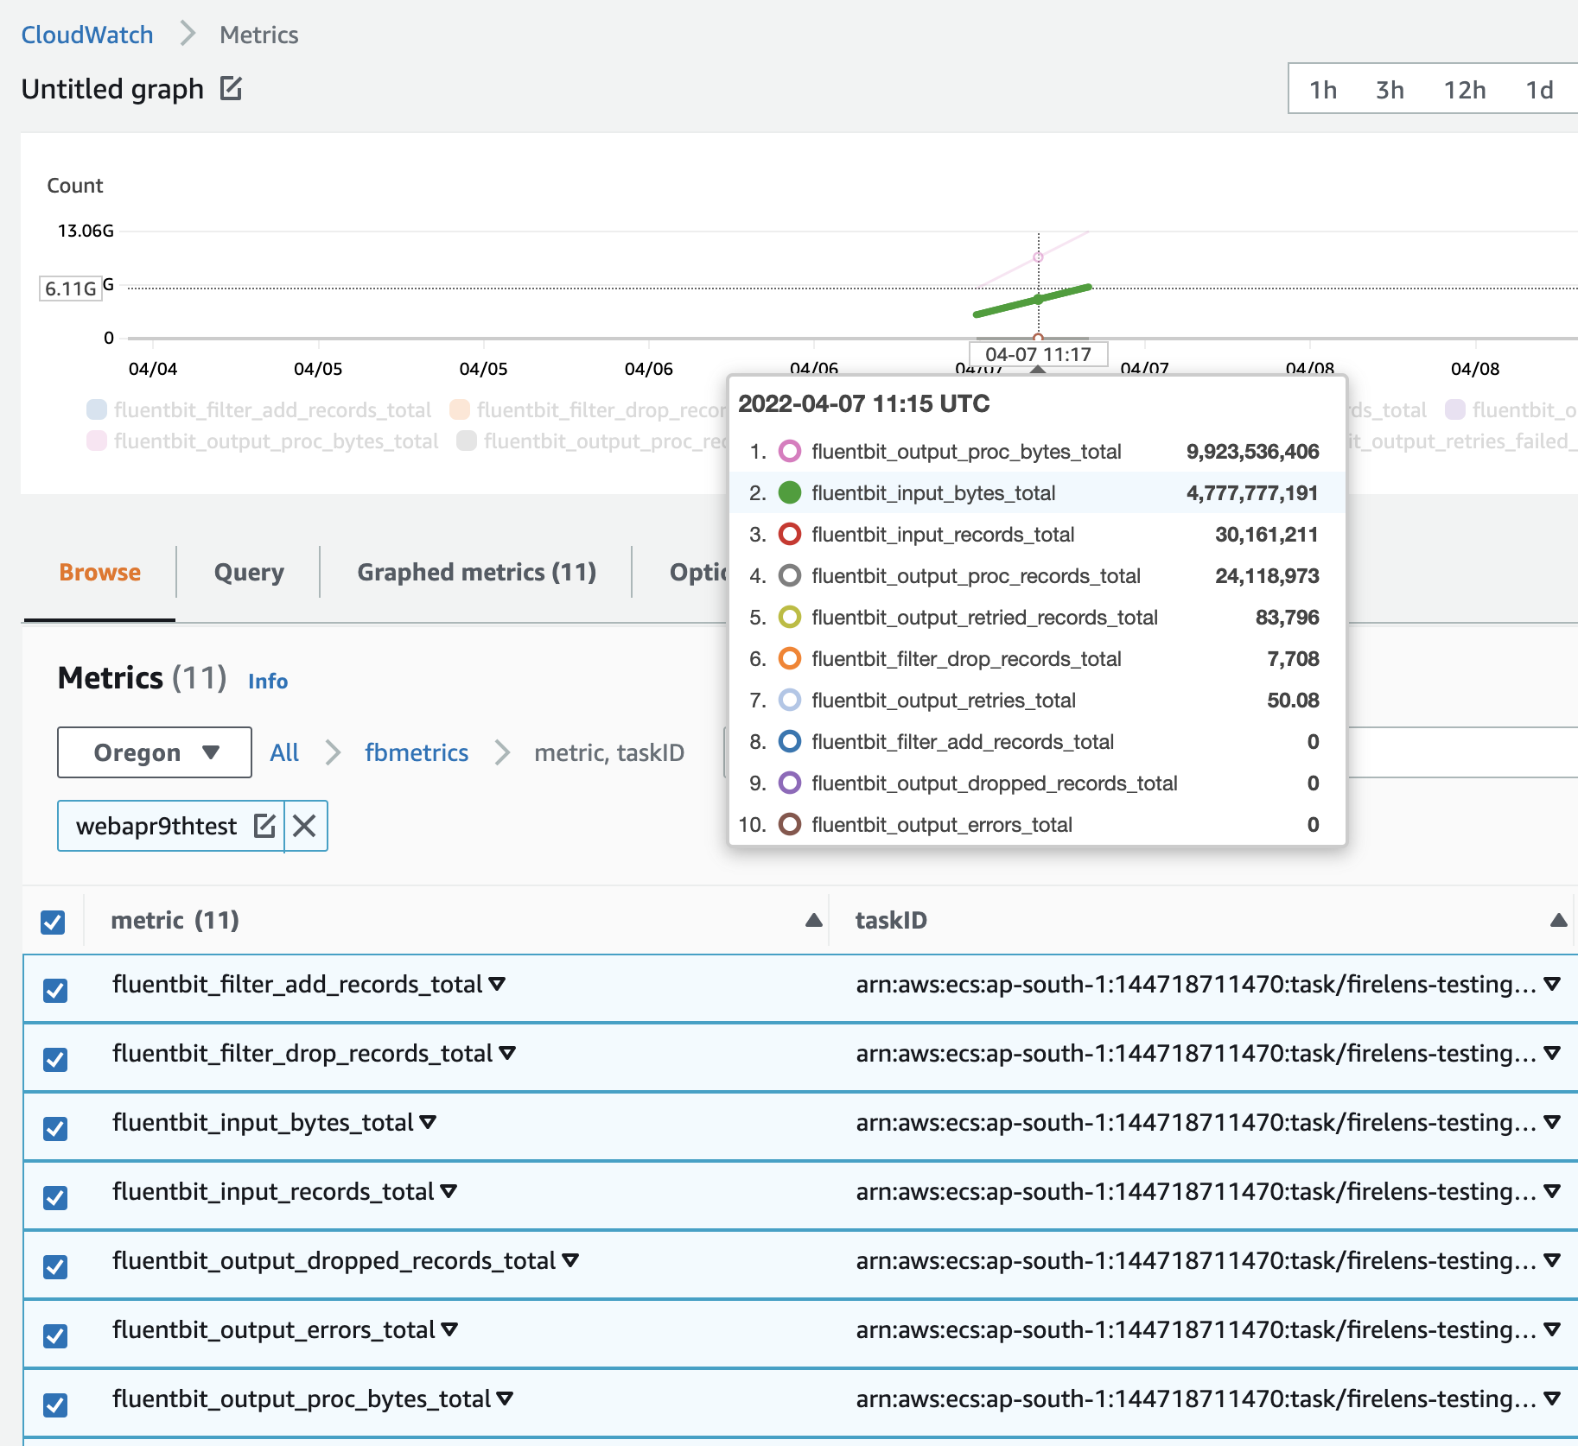Click the metric (11) column header

(175, 920)
